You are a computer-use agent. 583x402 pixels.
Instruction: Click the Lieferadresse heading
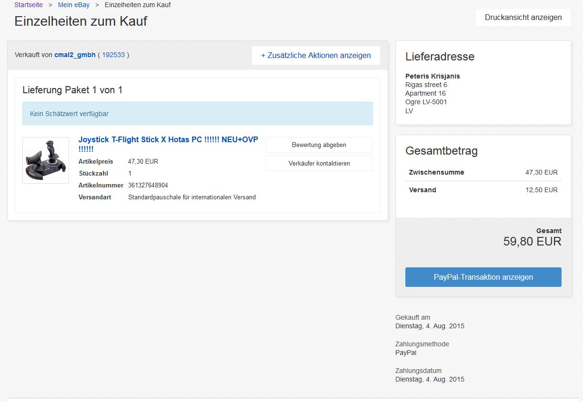click(x=440, y=57)
